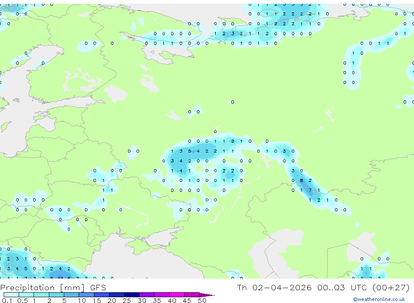Viewport: 414px width, 303px height.
Task: Click the 'Precipitation [mm]' title text
Action: pos(42,288)
